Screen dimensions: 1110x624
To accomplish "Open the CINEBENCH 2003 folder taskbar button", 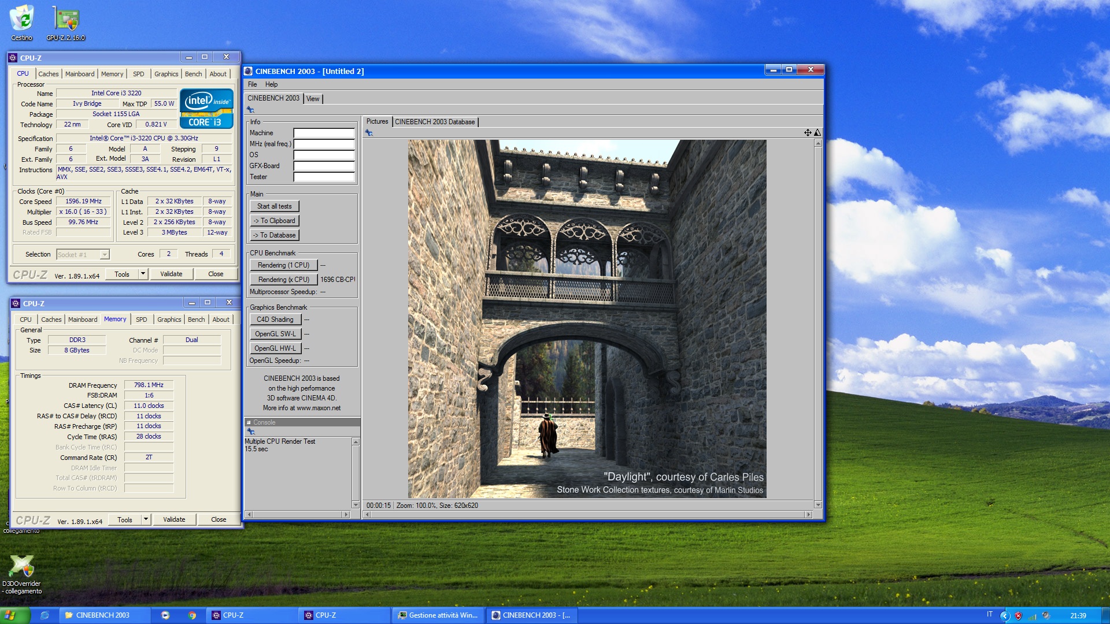I will coord(105,615).
